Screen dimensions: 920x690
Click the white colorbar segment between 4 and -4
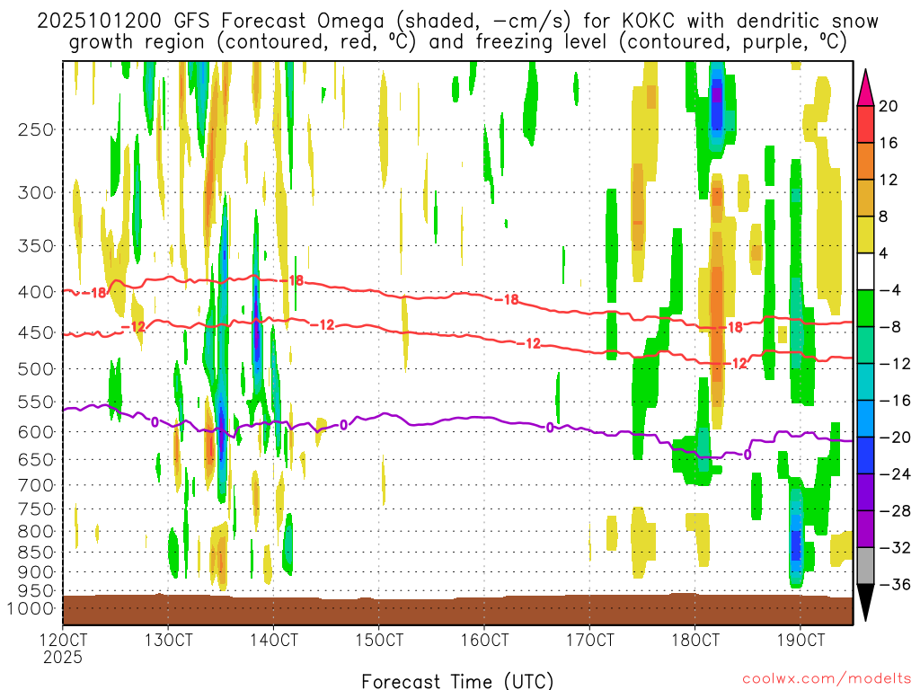tap(867, 271)
